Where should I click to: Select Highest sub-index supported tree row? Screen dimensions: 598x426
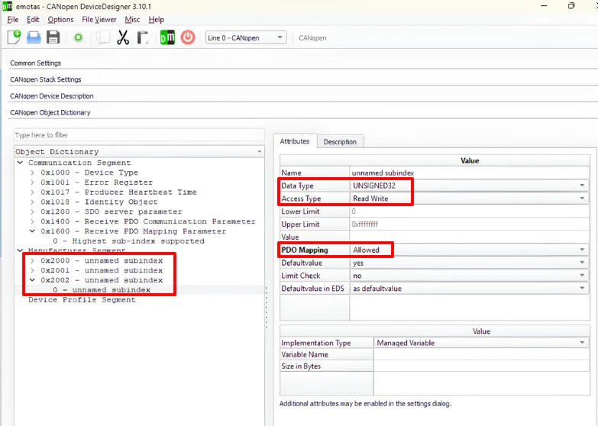point(128,241)
